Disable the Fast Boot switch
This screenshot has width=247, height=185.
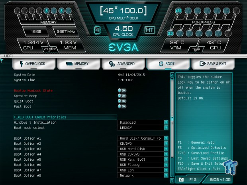pos(122,106)
